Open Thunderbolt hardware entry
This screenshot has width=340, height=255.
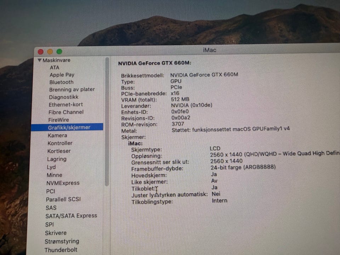[61, 250]
